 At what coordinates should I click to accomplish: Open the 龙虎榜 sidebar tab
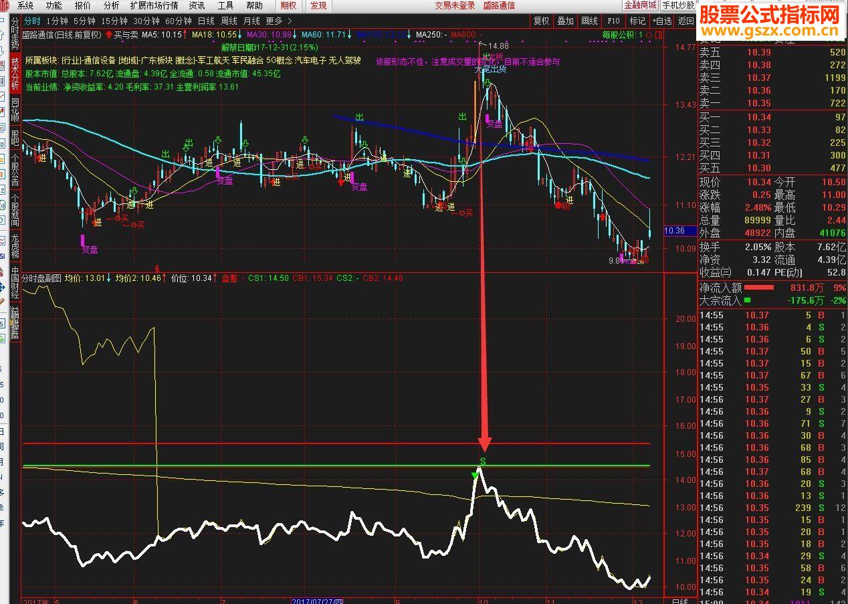click(x=15, y=247)
